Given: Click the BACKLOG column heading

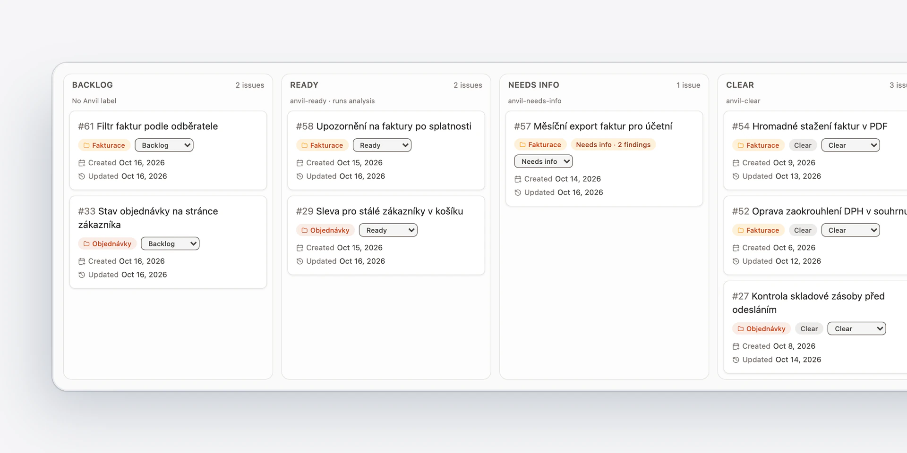Looking at the screenshot, I should pos(93,85).
